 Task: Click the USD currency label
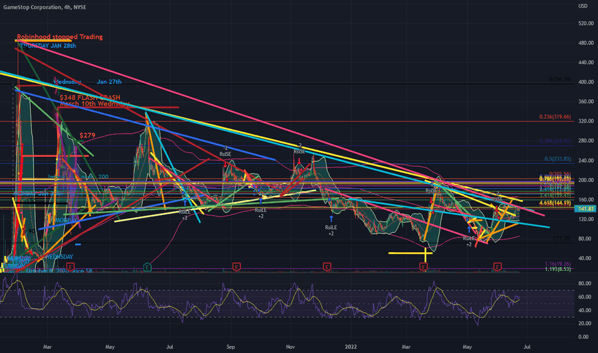tap(583, 6)
